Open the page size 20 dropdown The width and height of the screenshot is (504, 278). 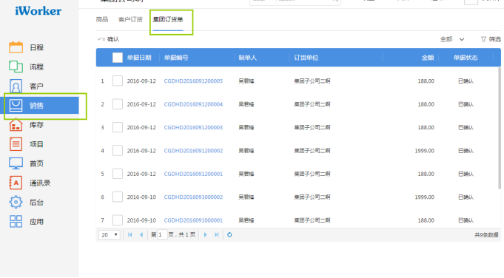click(110, 234)
